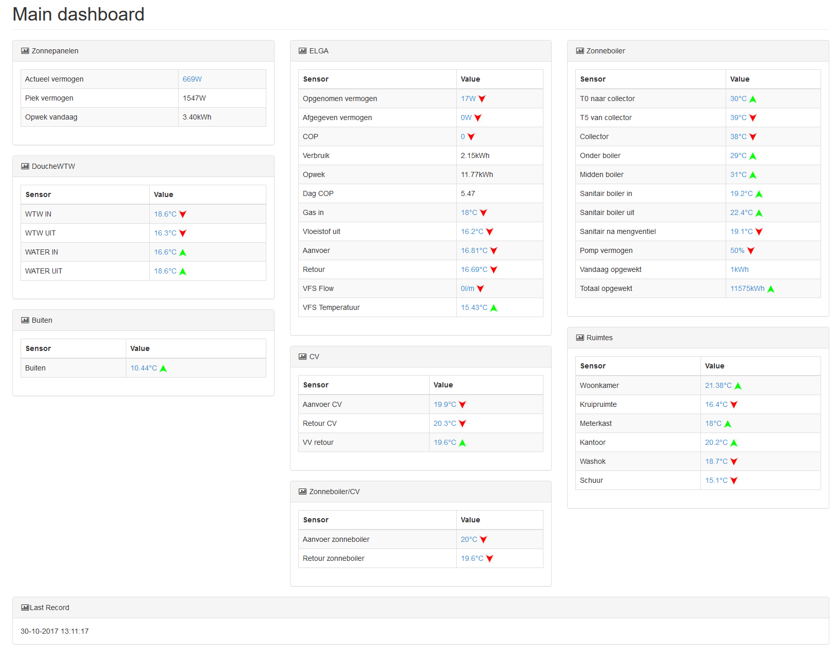The height and width of the screenshot is (646, 837).
Task: Click the Main dashboard page heading
Action: 79,14
